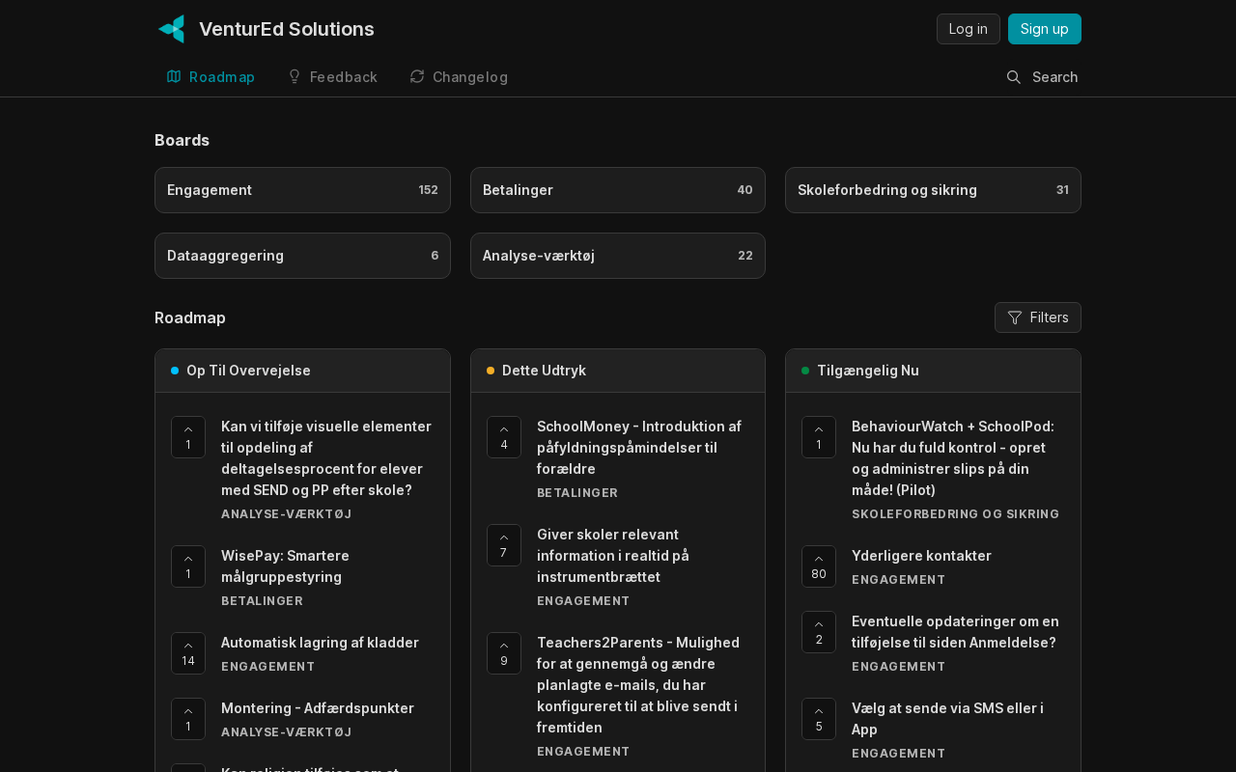Open the Dataaggregering board

click(x=302, y=256)
